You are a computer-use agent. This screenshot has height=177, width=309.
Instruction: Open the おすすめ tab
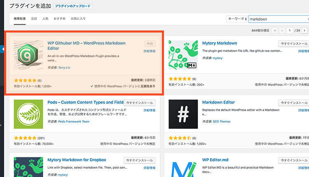coord(59,19)
